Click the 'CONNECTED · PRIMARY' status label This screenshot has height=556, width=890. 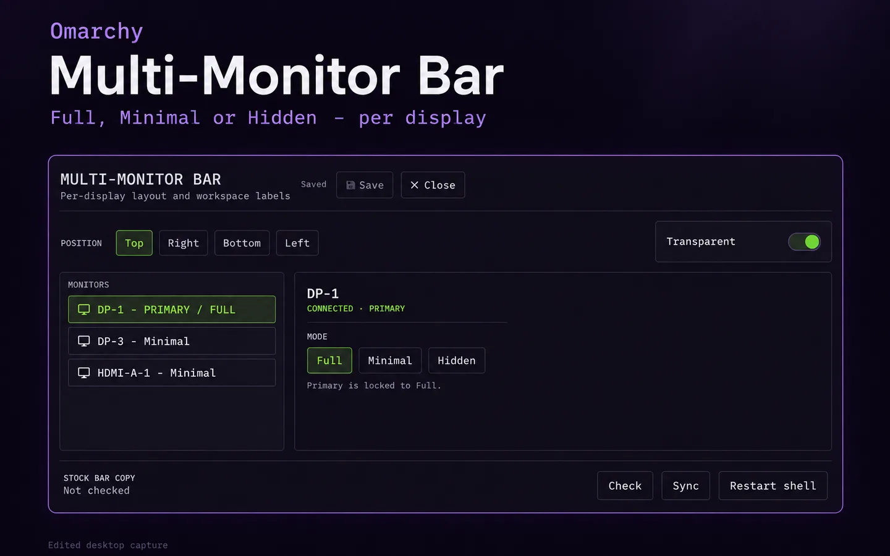[x=356, y=308]
